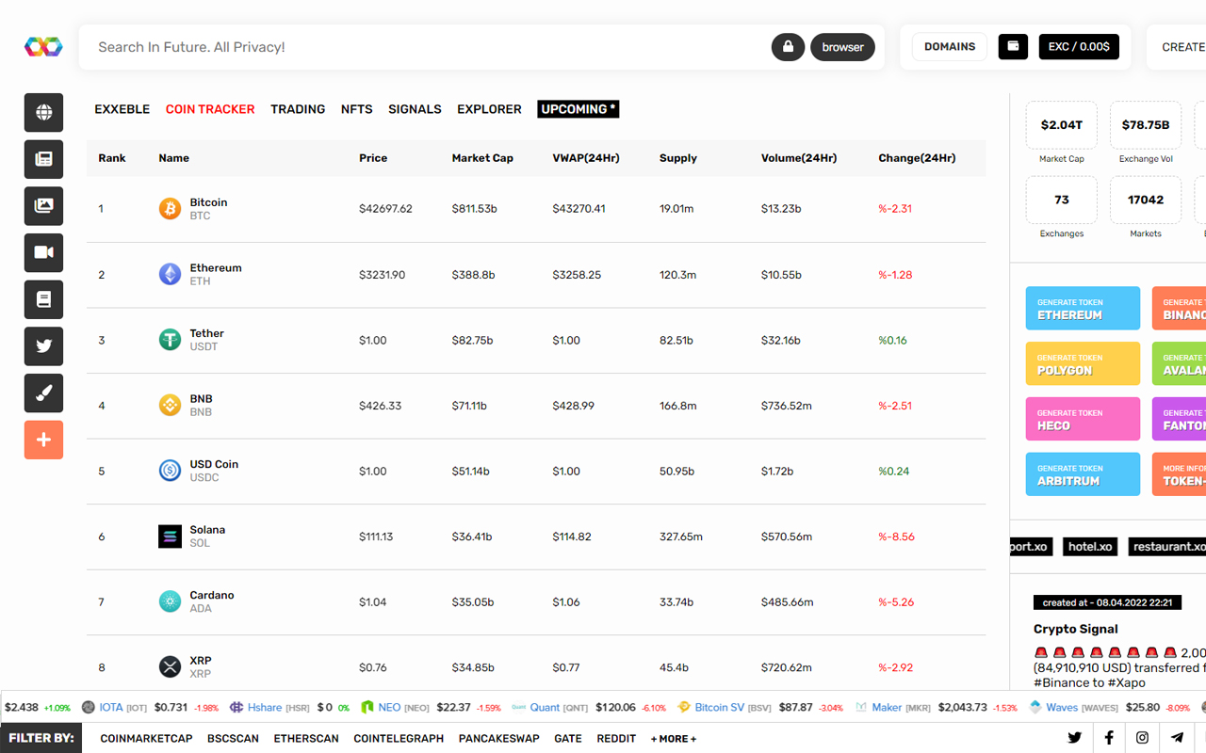Click the Telegram icon in the bottom bar
This screenshot has height=753, width=1206.
click(x=1176, y=738)
